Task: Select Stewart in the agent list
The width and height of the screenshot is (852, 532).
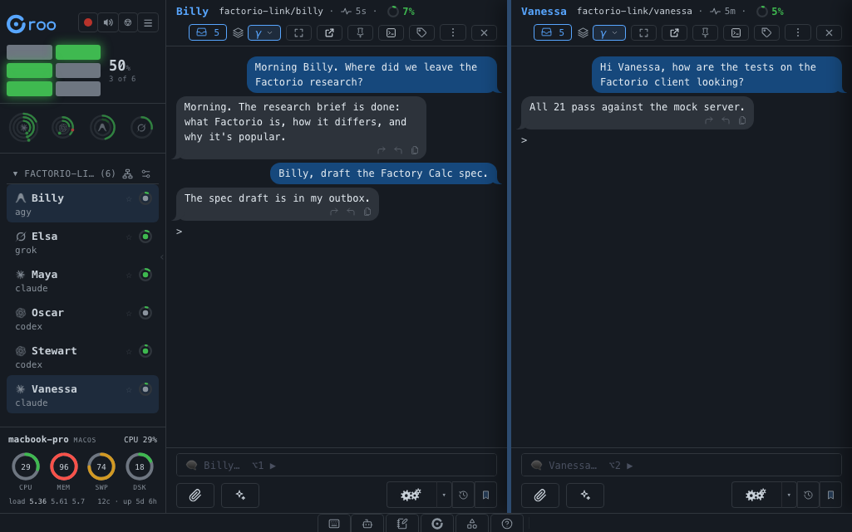Action: coord(82,357)
